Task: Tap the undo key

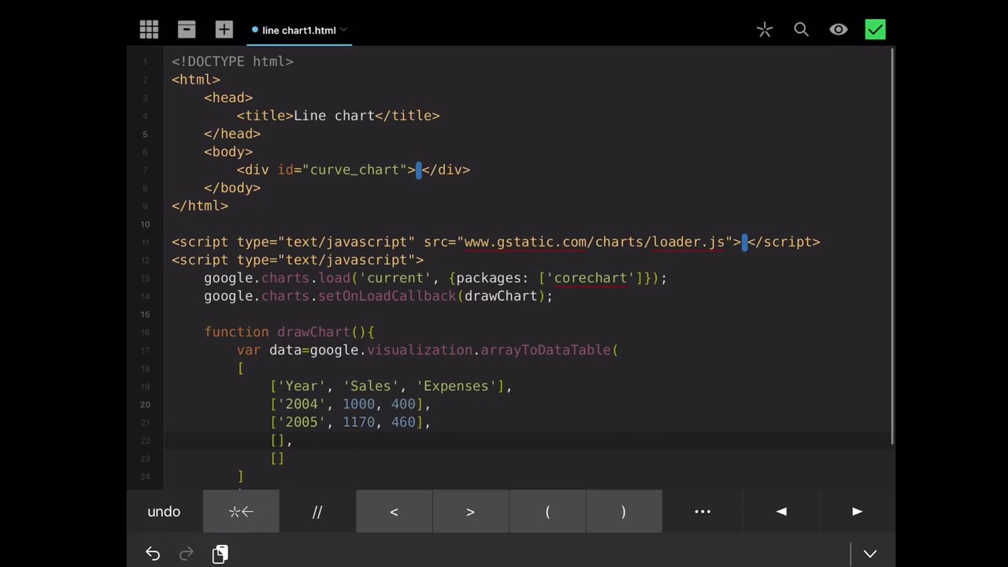Action: 164,512
